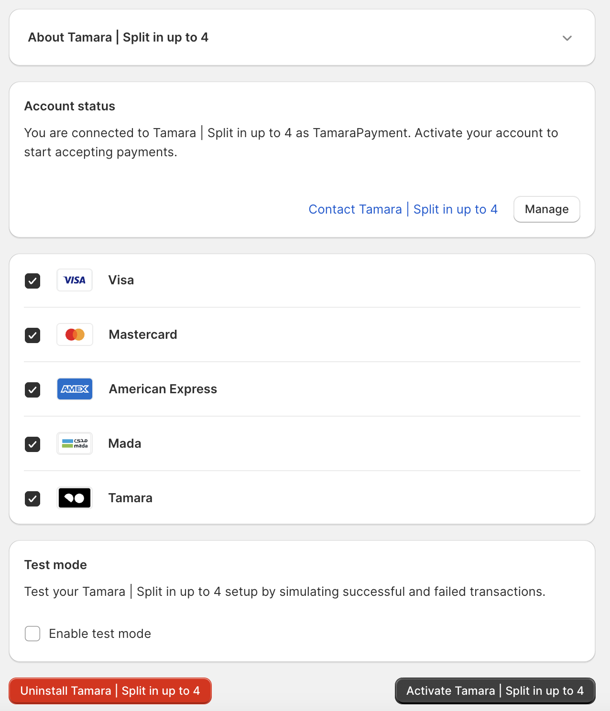Click the American Express logo icon
The width and height of the screenshot is (610, 711).
(75, 389)
